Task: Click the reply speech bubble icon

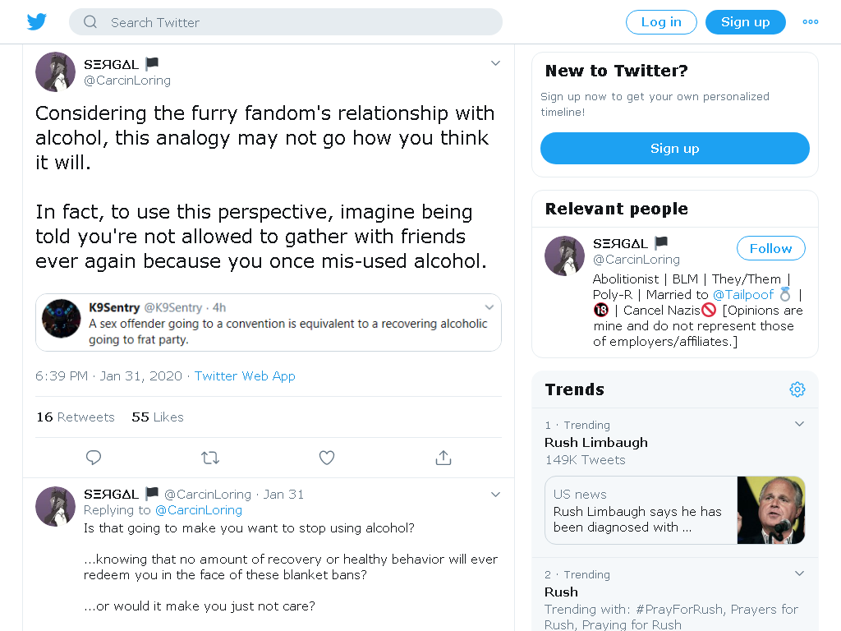Action: (x=94, y=458)
